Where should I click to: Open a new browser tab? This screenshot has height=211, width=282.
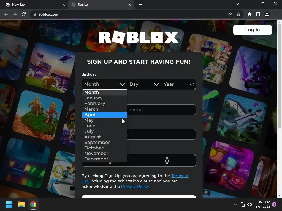[140, 5]
